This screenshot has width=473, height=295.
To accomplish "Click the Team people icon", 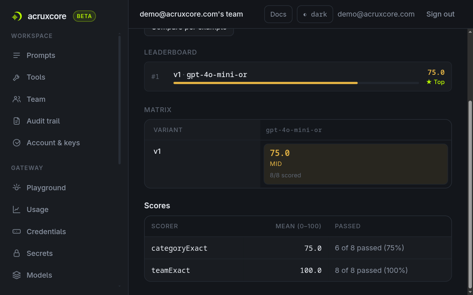I will [x=17, y=99].
